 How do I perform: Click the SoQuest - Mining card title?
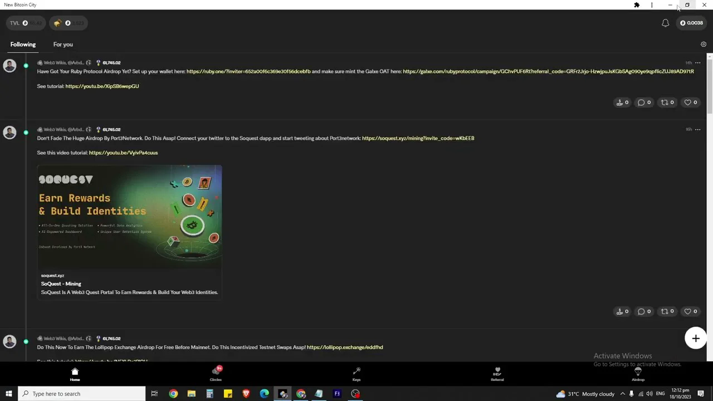coord(61,284)
